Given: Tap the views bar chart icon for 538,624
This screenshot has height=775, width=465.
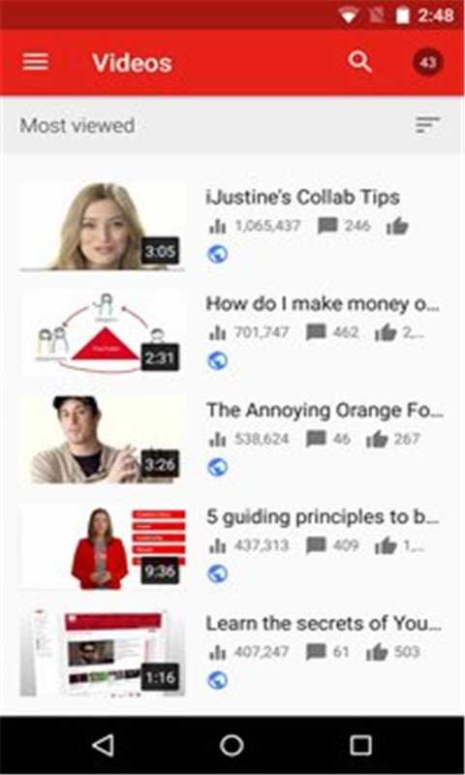Looking at the screenshot, I should pyautogui.click(x=217, y=439).
